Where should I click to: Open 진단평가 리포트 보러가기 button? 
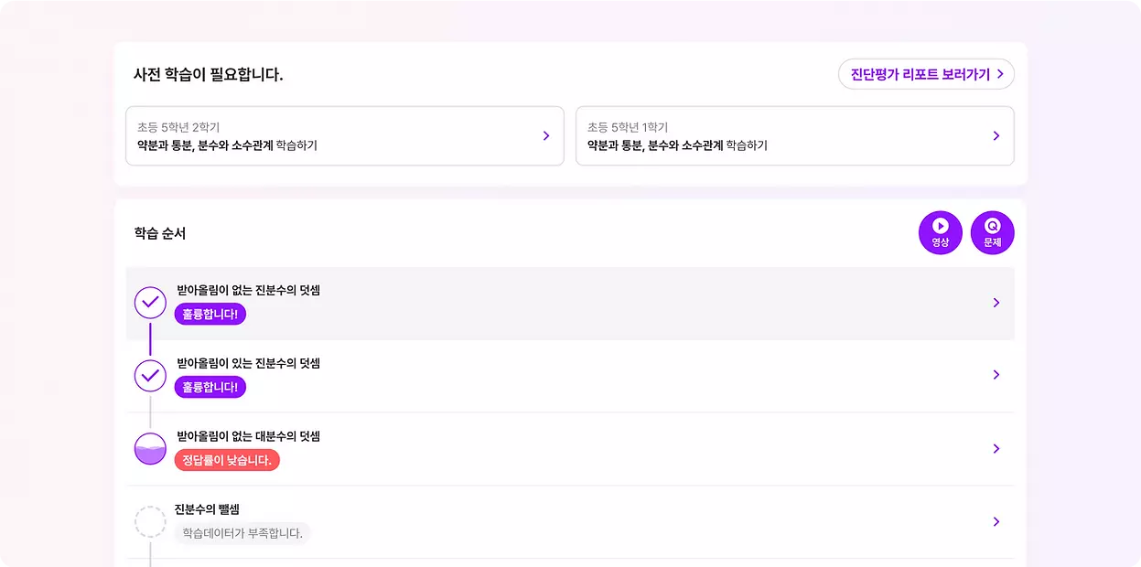[x=926, y=74]
